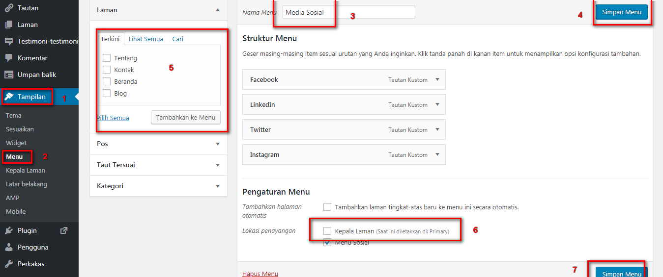This screenshot has width=663, height=277.
Task: Click the external link icon beside Plugin
Action: click(64, 230)
